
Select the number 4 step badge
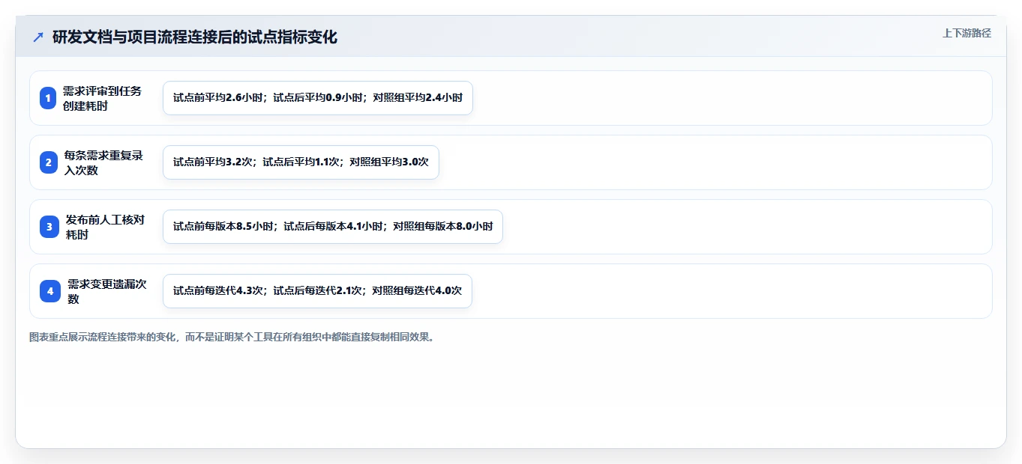tap(49, 291)
